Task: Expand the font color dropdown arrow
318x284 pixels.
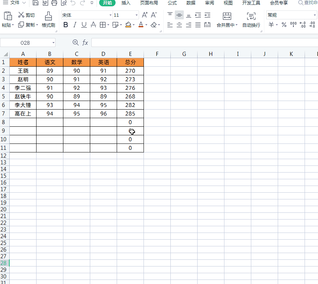Action: point(146,25)
